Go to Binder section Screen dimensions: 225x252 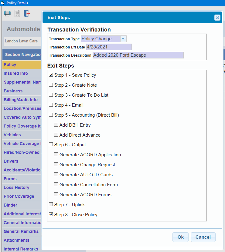(x=22, y=205)
